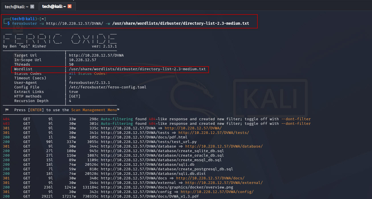Click the DVWA_v1.3.pdf result URL
The width and height of the screenshot is (372, 199).
[150, 196]
